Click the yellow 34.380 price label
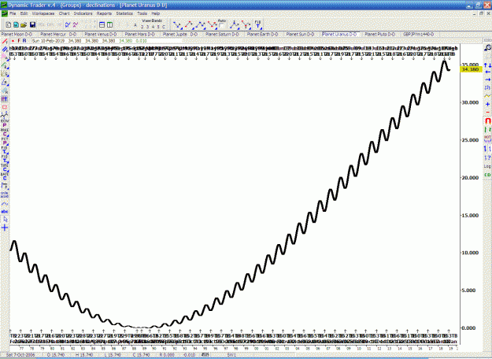 click(x=470, y=69)
